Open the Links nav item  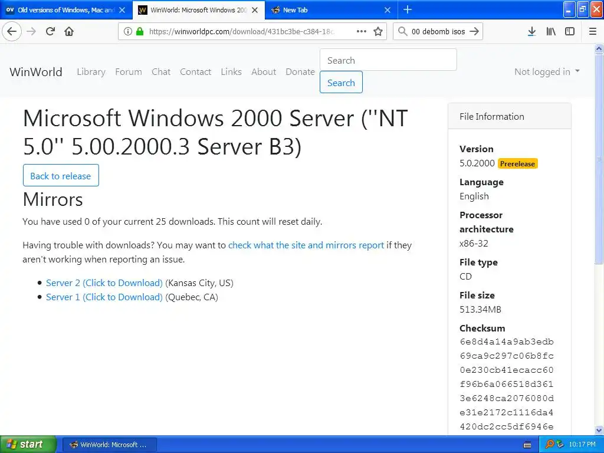(231, 71)
